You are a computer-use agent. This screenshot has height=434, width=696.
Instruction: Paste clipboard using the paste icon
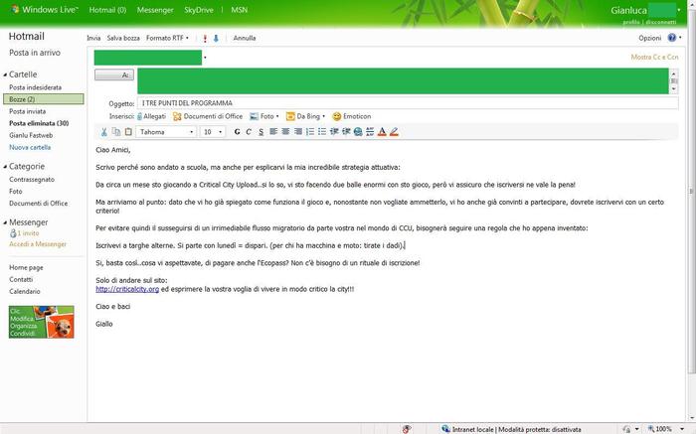(128, 132)
